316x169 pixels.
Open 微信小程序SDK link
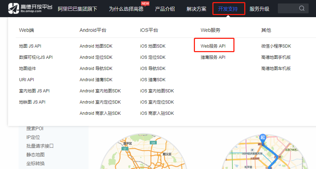click(276, 46)
